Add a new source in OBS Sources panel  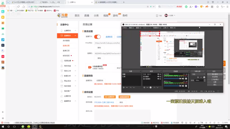coord(144,87)
